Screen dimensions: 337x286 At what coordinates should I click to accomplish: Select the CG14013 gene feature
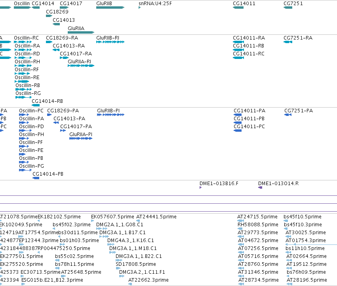[56, 24]
